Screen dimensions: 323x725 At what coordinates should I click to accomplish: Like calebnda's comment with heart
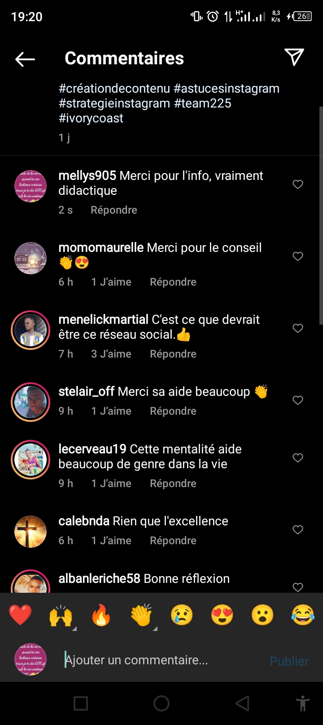point(298,530)
